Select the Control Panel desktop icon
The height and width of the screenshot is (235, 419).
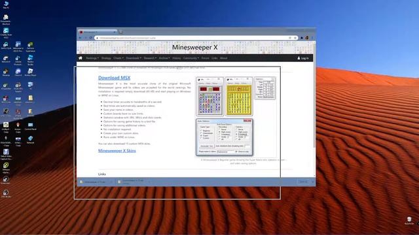click(31, 126)
